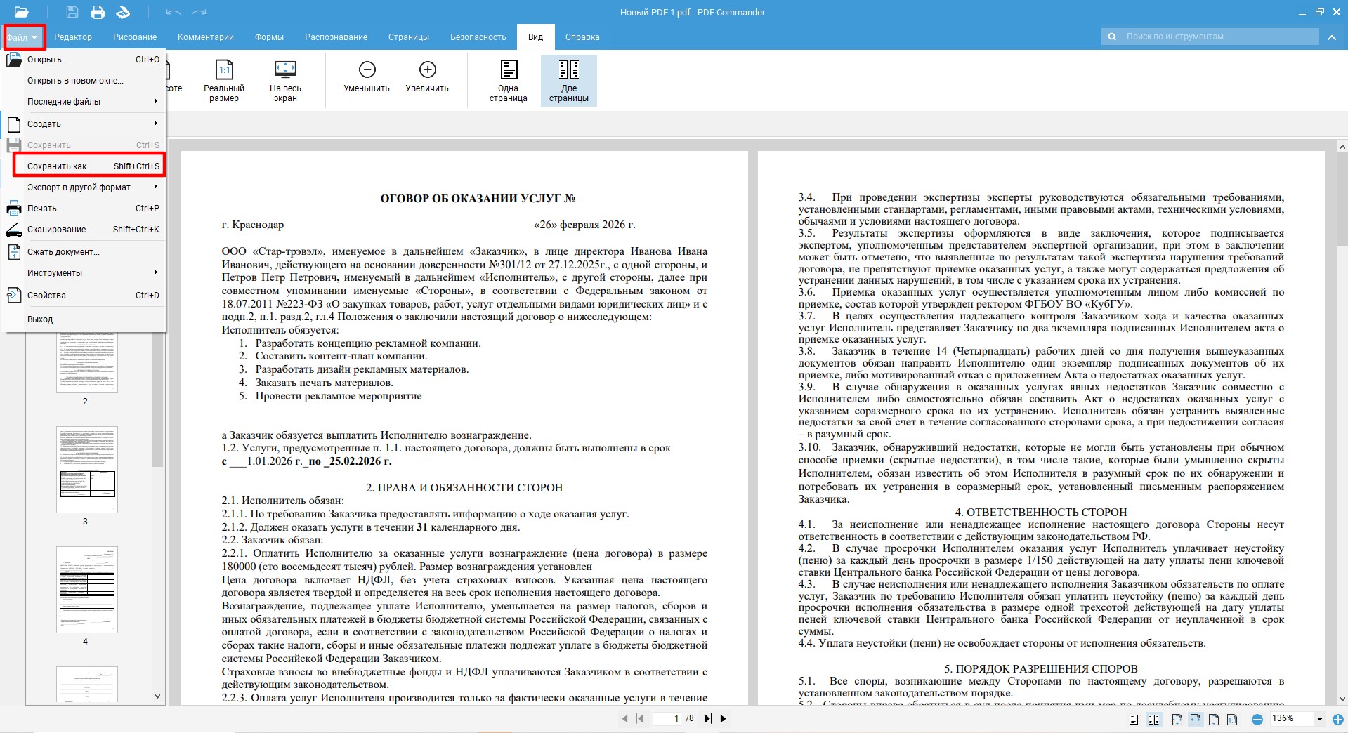Screen dimensions: 1348x733
Task: Jump to the first page in the status bar
Action: (640, 718)
